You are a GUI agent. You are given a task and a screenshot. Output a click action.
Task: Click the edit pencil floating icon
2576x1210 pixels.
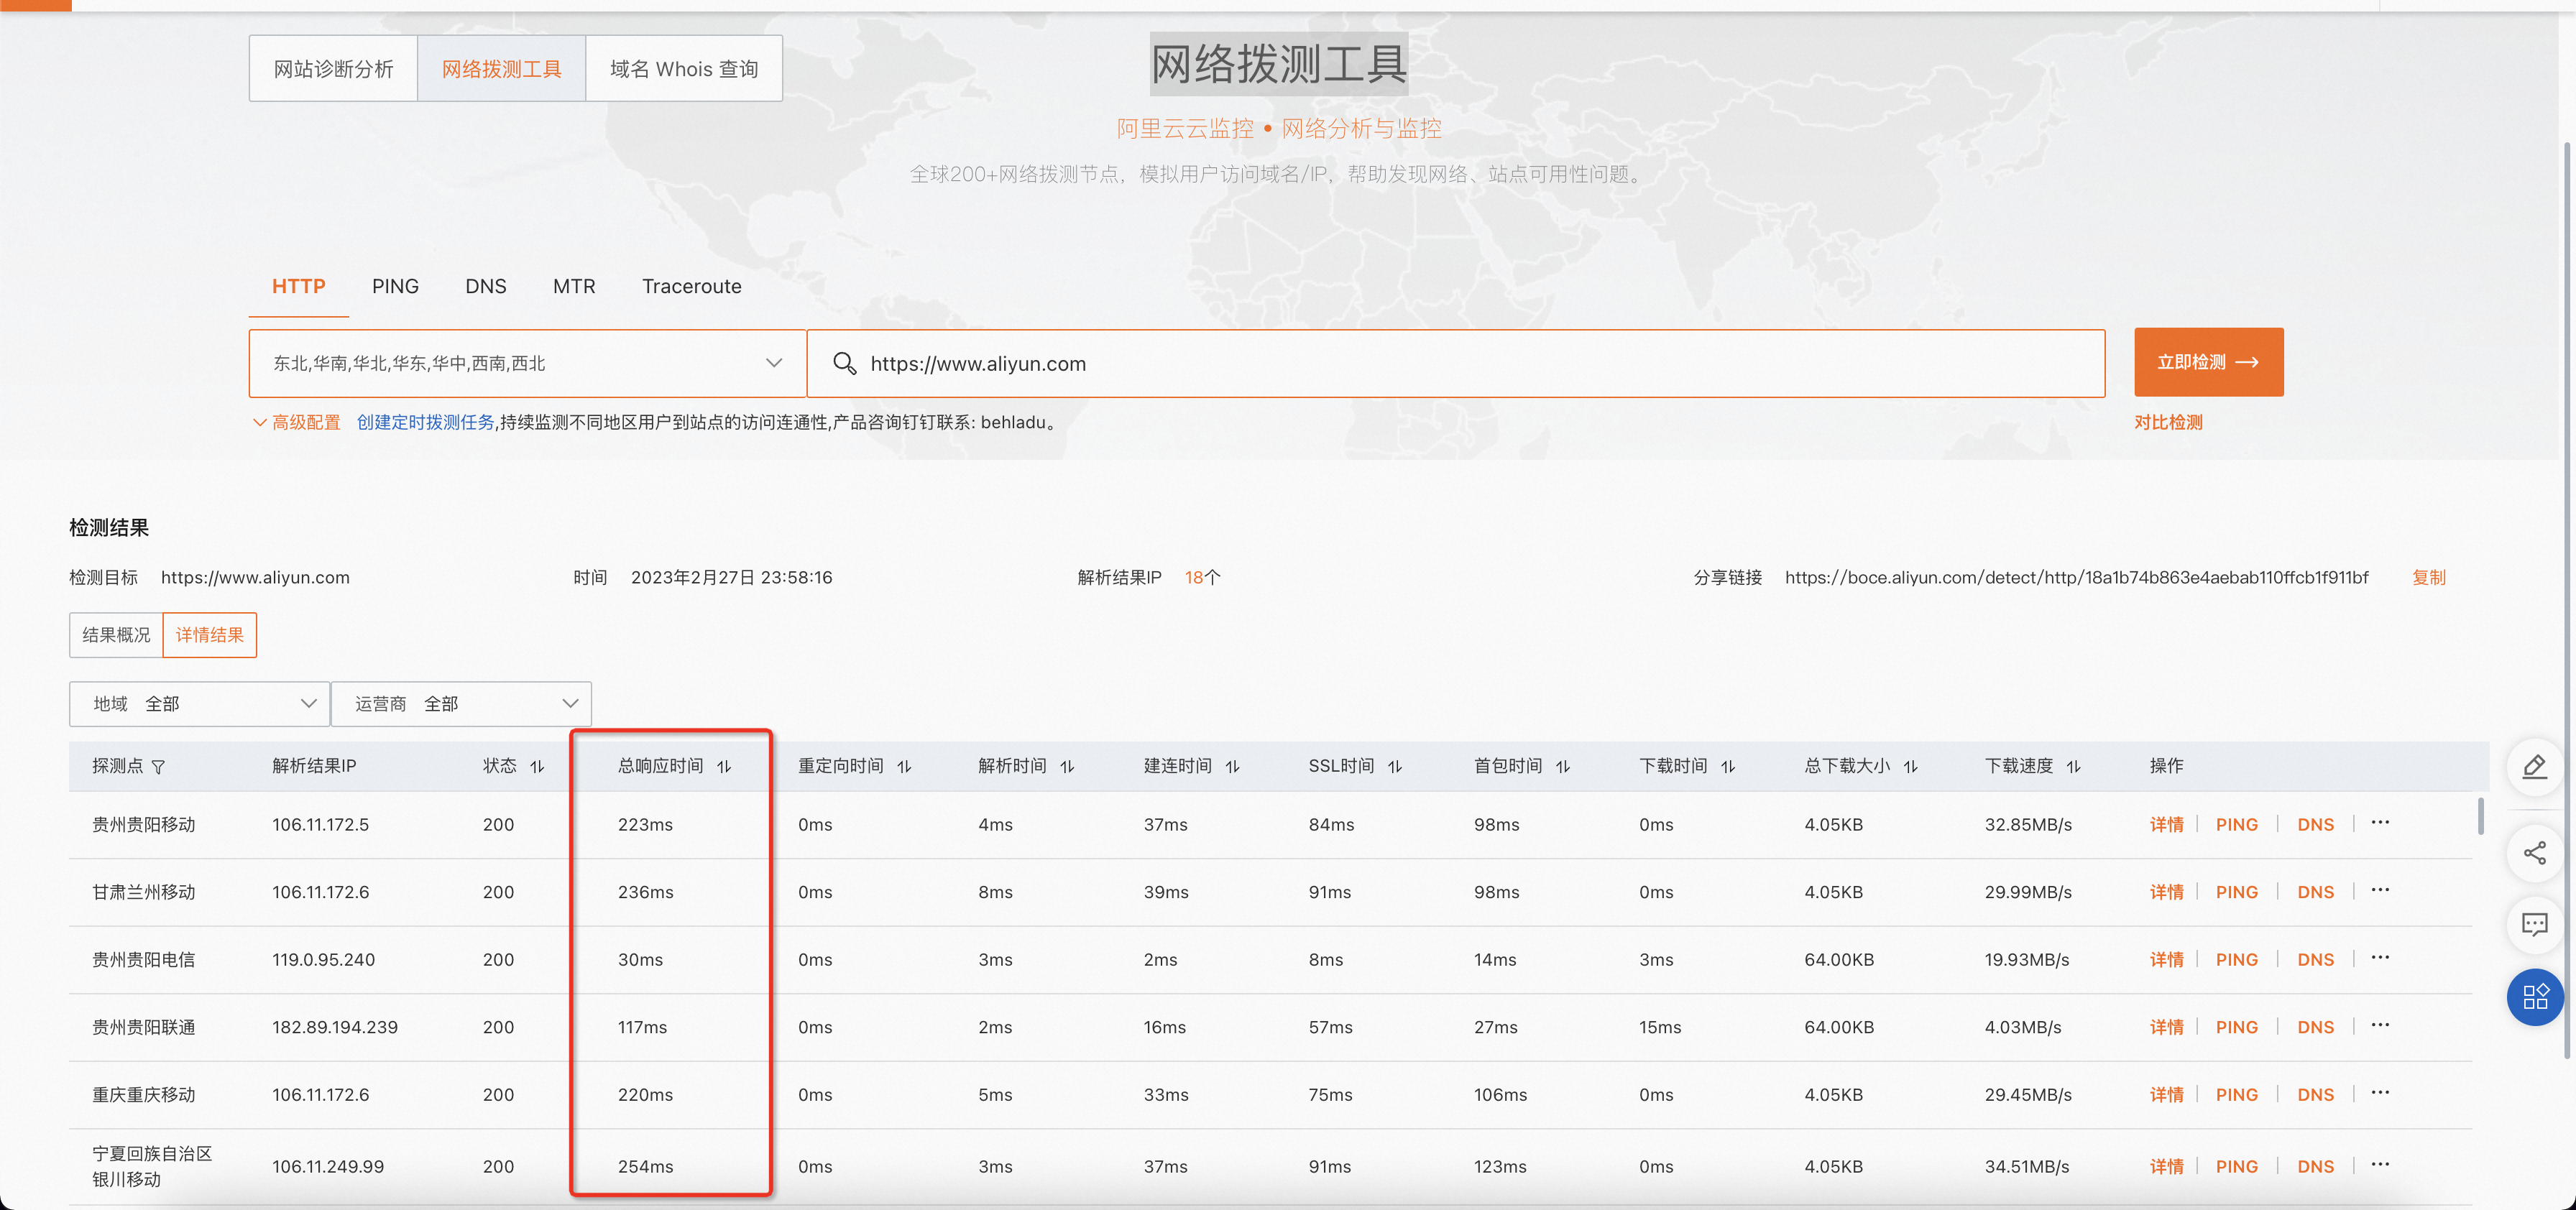(2534, 767)
